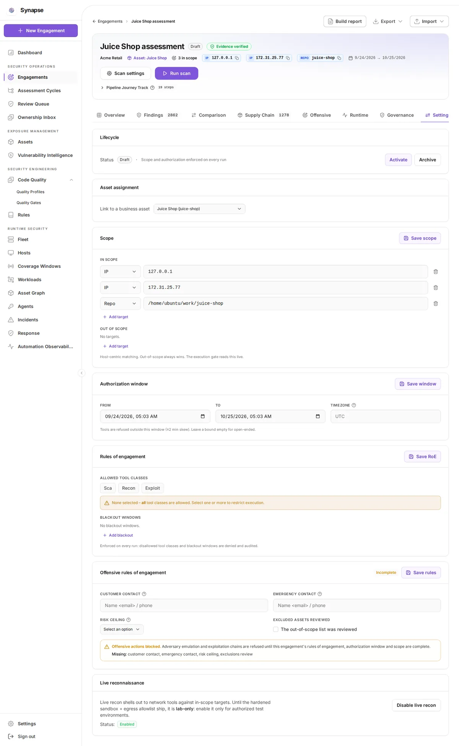Focus the Emergency Contact input field
This screenshot has height=746, width=459.
point(357,606)
